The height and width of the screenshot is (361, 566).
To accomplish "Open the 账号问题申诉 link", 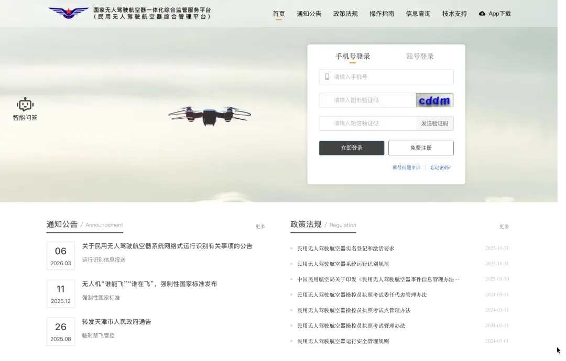I will coord(406,167).
